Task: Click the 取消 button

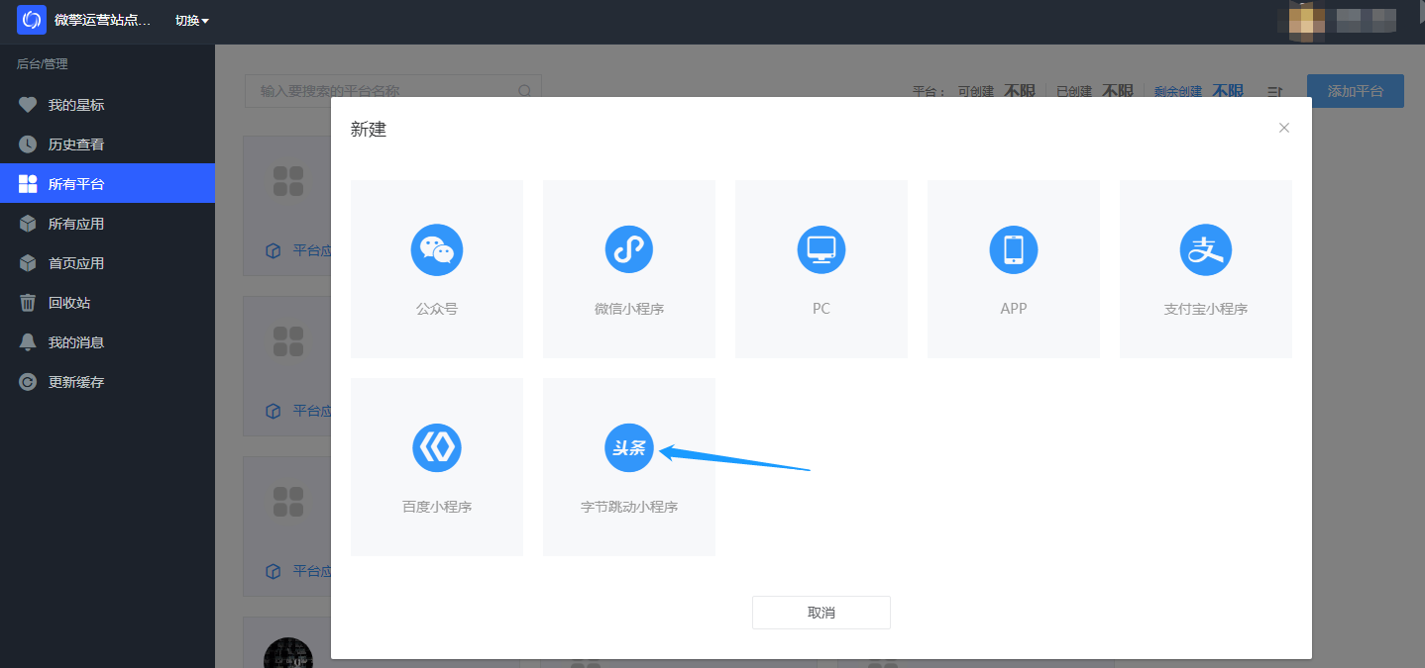Action: tap(822, 613)
